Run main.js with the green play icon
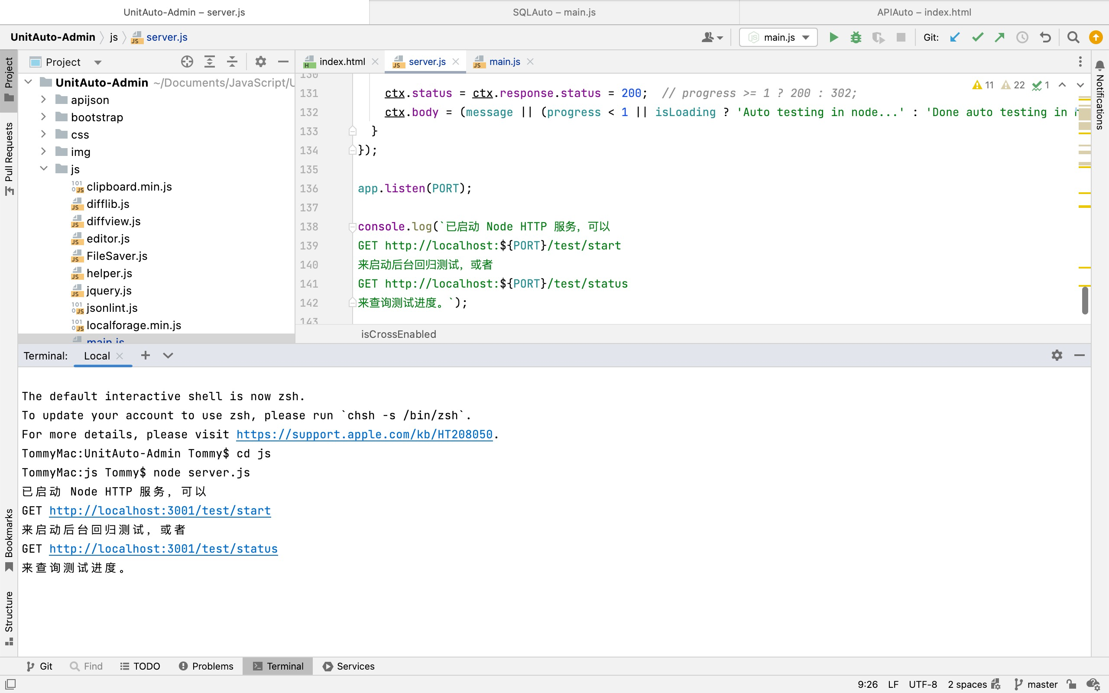1109x693 pixels. [x=833, y=37]
